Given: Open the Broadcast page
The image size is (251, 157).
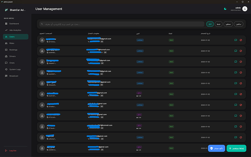Looking at the screenshot, I should pyautogui.click(x=14, y=76).
